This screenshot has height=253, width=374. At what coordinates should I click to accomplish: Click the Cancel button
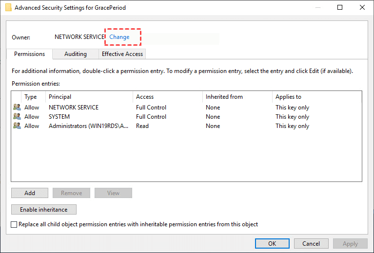(x=311, y=244)
